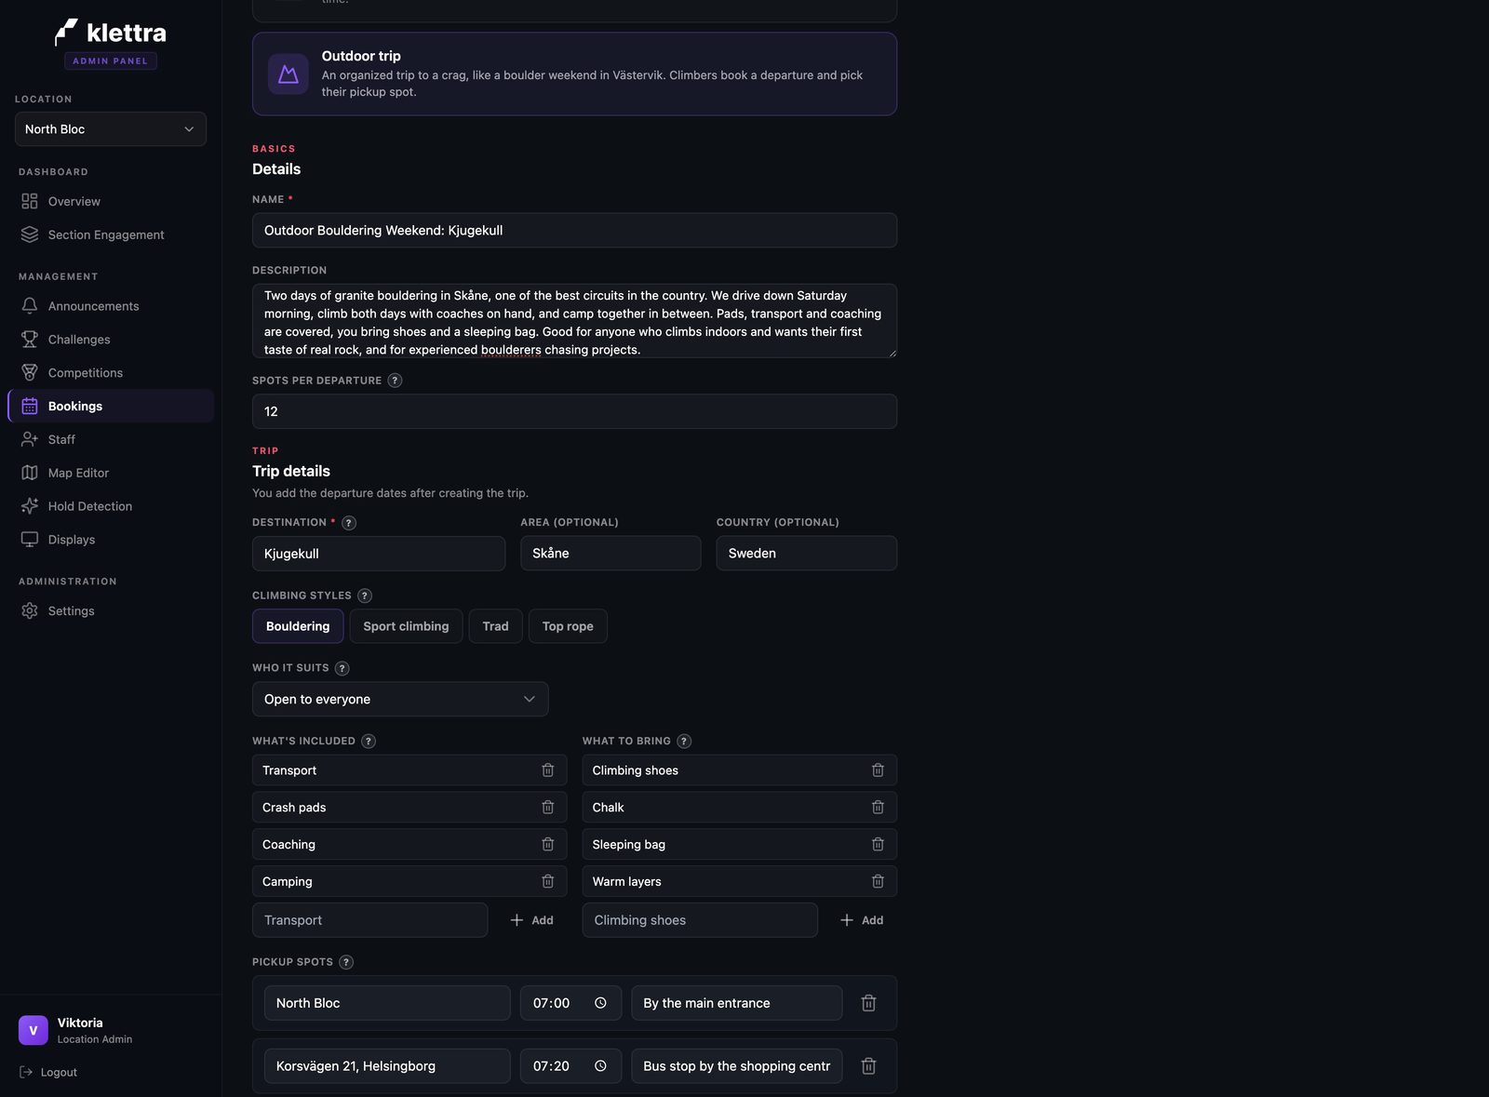Open the Competitions page
The image size is (1489, 1097).
[x=111, y=373]
